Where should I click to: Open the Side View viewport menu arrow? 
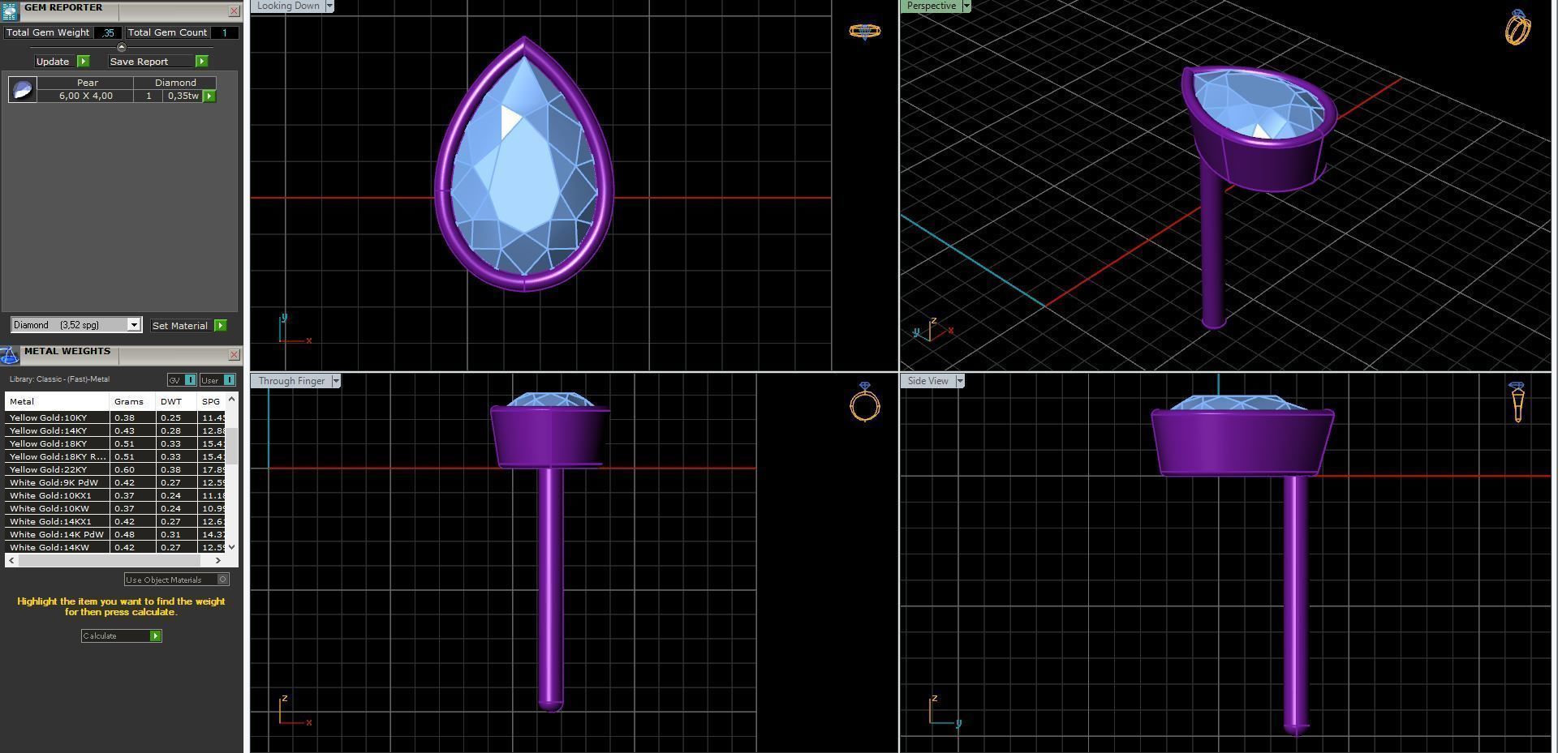click(960, 381)
